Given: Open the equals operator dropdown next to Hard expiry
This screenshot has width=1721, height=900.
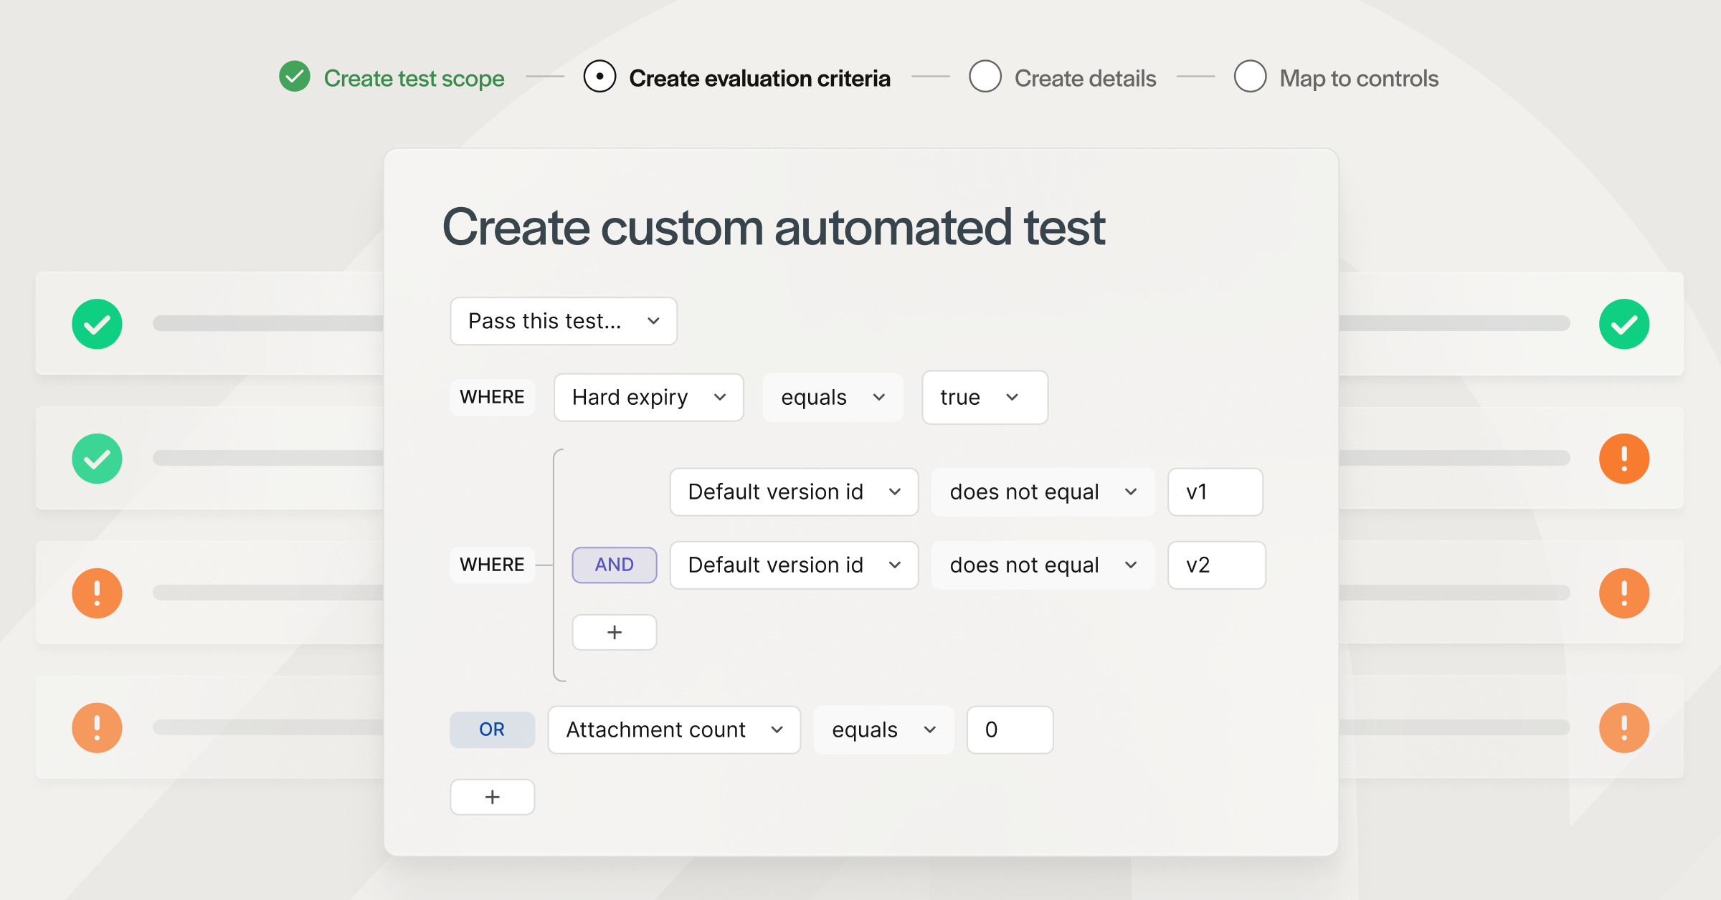Looking at the screenshot, I should [832, 398].
